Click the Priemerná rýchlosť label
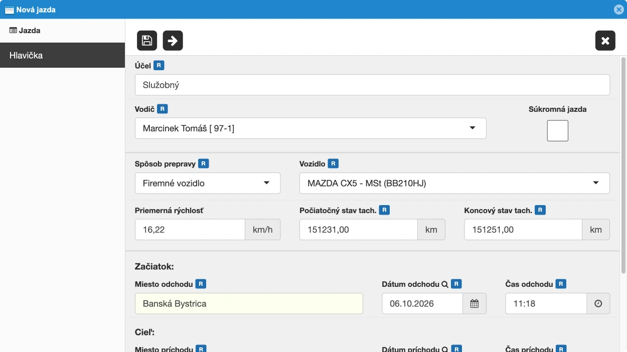Screen dimensions: 627x352 [169, 210]
